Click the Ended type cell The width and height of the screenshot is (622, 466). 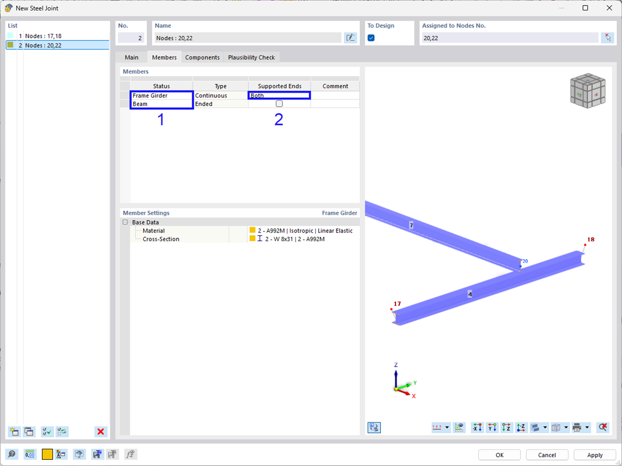click(220, 104)
